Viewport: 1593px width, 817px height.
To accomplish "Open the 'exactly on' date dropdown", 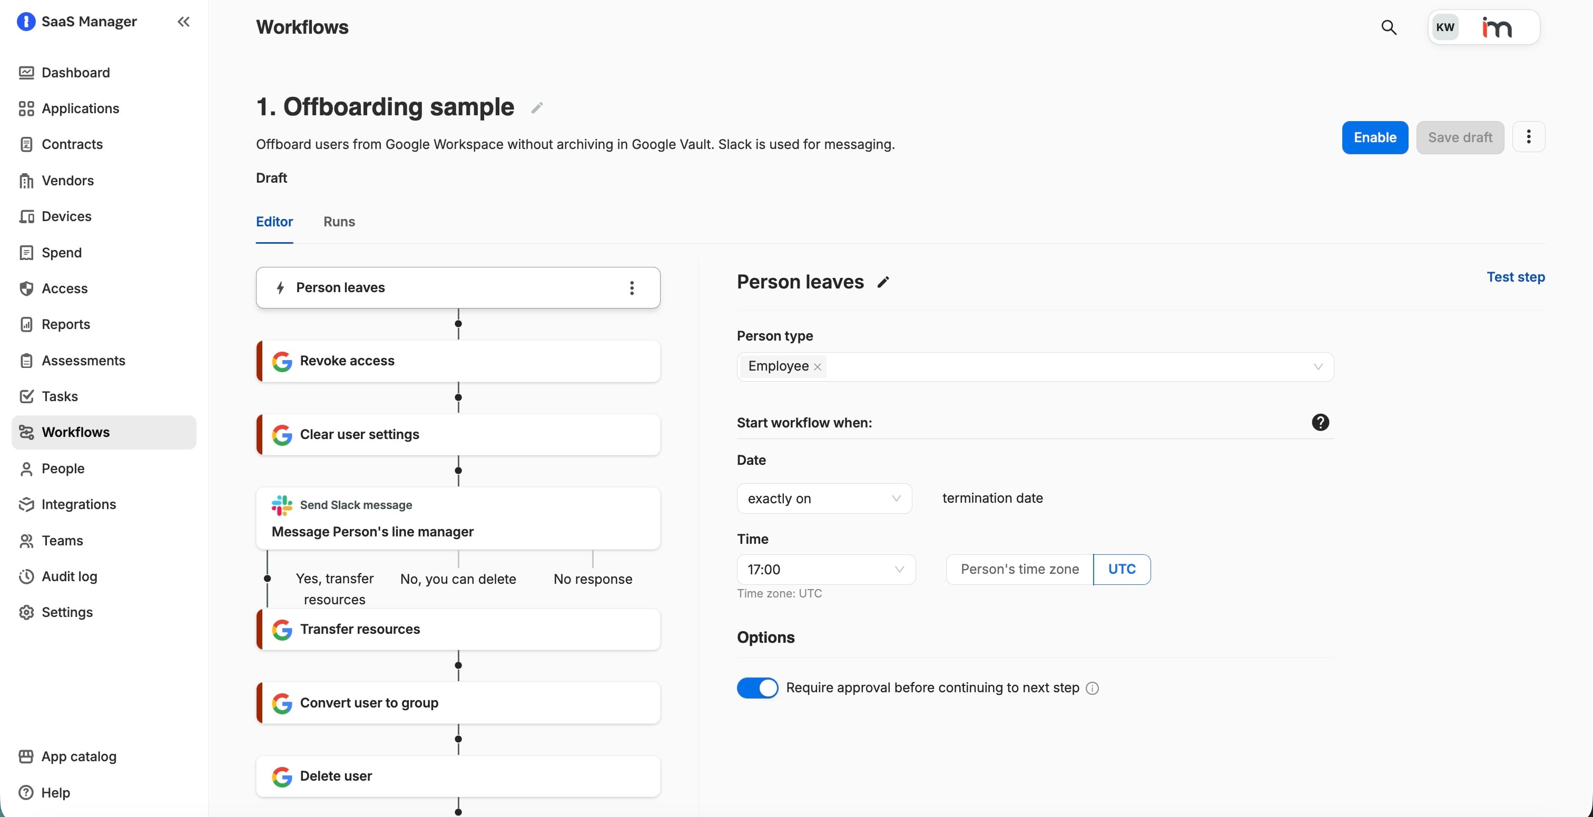I will (x=824, y=499).
